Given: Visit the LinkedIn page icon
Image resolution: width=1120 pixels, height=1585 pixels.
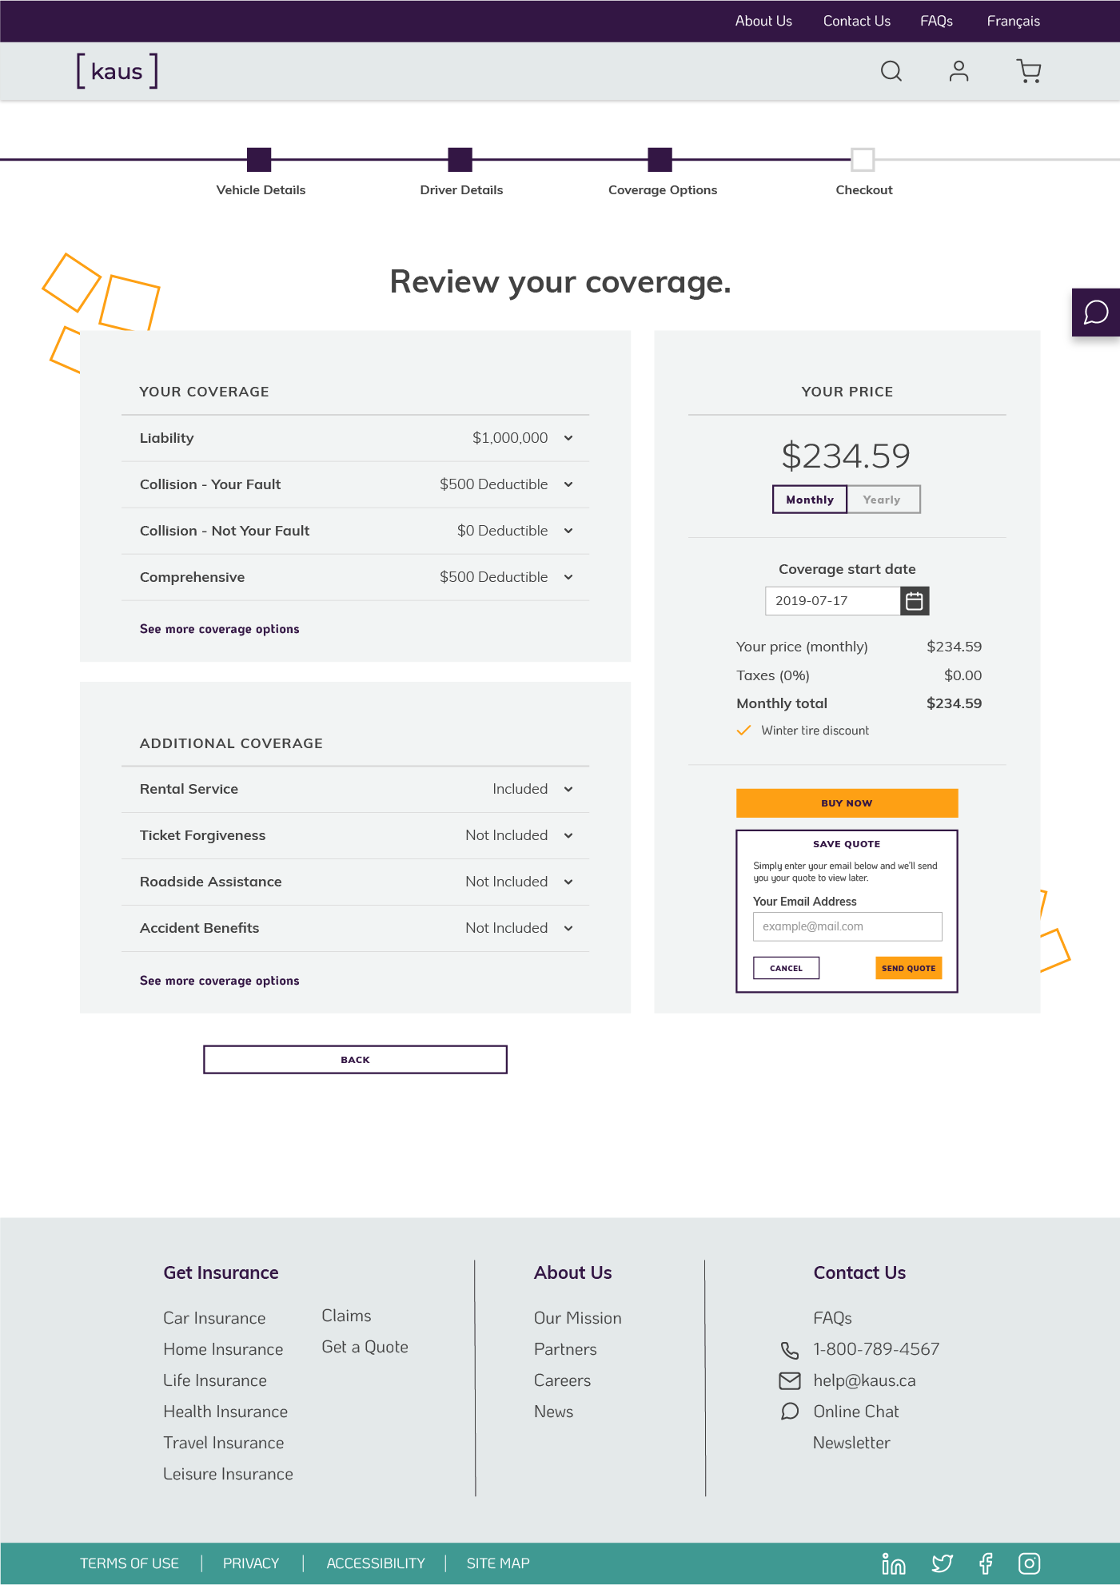Looking at the screenshot, I should pos(893,1563).
